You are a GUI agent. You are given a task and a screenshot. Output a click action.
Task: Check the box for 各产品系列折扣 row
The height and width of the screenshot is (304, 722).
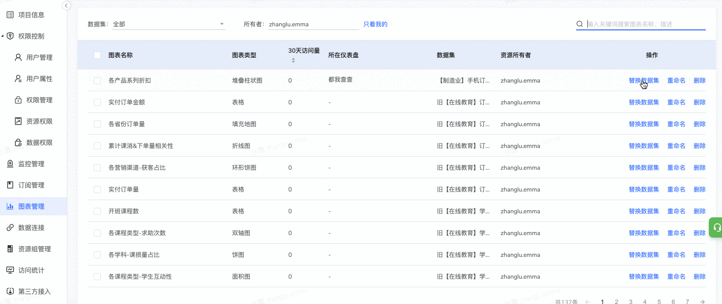click(x=97, y=81)
